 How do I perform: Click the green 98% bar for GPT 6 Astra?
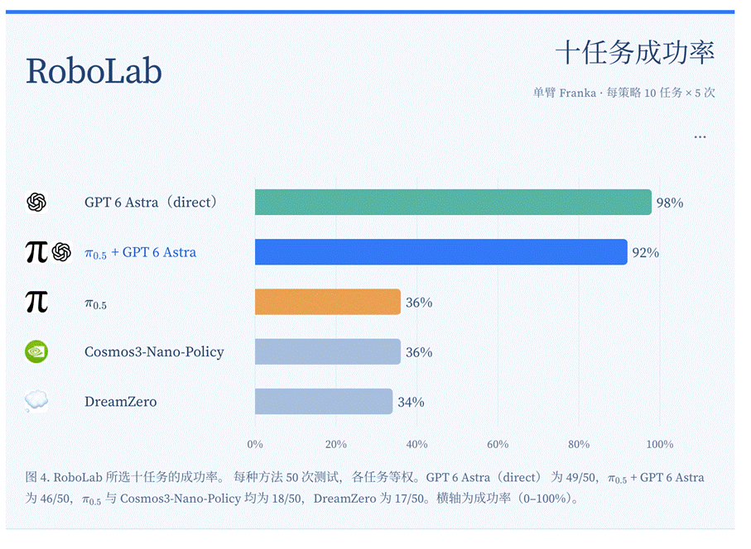pyautogui.click(x=453, y=203)
